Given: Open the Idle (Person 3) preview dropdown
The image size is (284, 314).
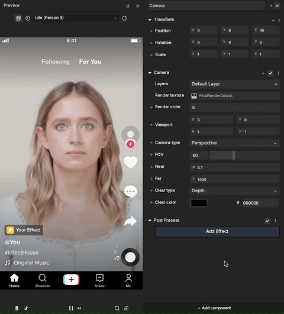Looking at the screenshot, I should (76, 18).
